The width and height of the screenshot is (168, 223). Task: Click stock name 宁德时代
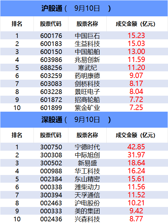[x=87, y=147]
